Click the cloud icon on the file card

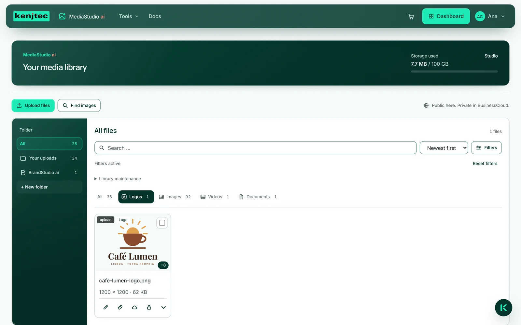point(134,307)
